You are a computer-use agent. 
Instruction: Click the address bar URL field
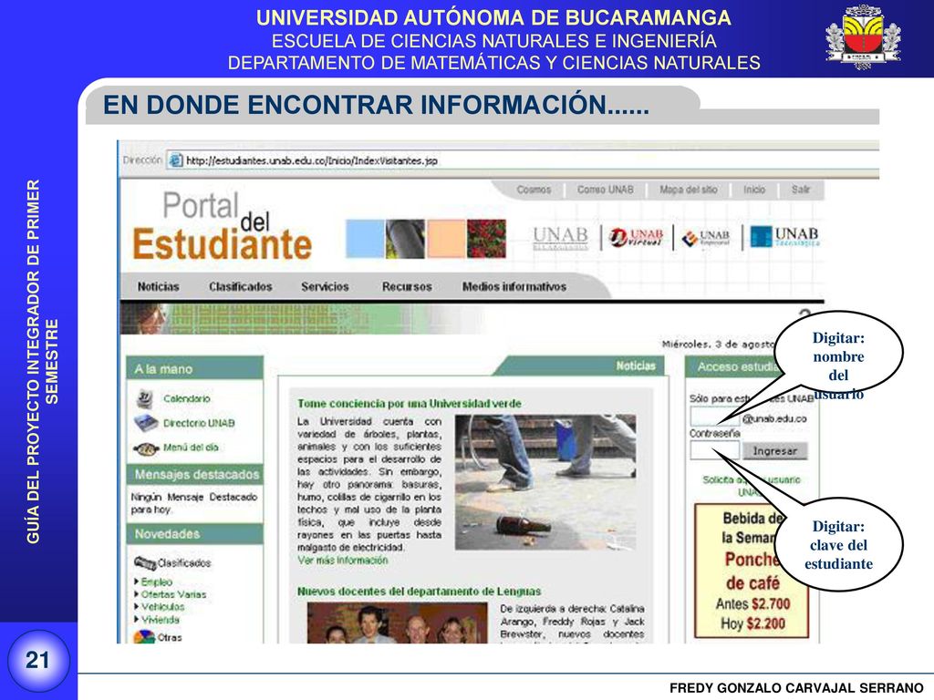524,160
